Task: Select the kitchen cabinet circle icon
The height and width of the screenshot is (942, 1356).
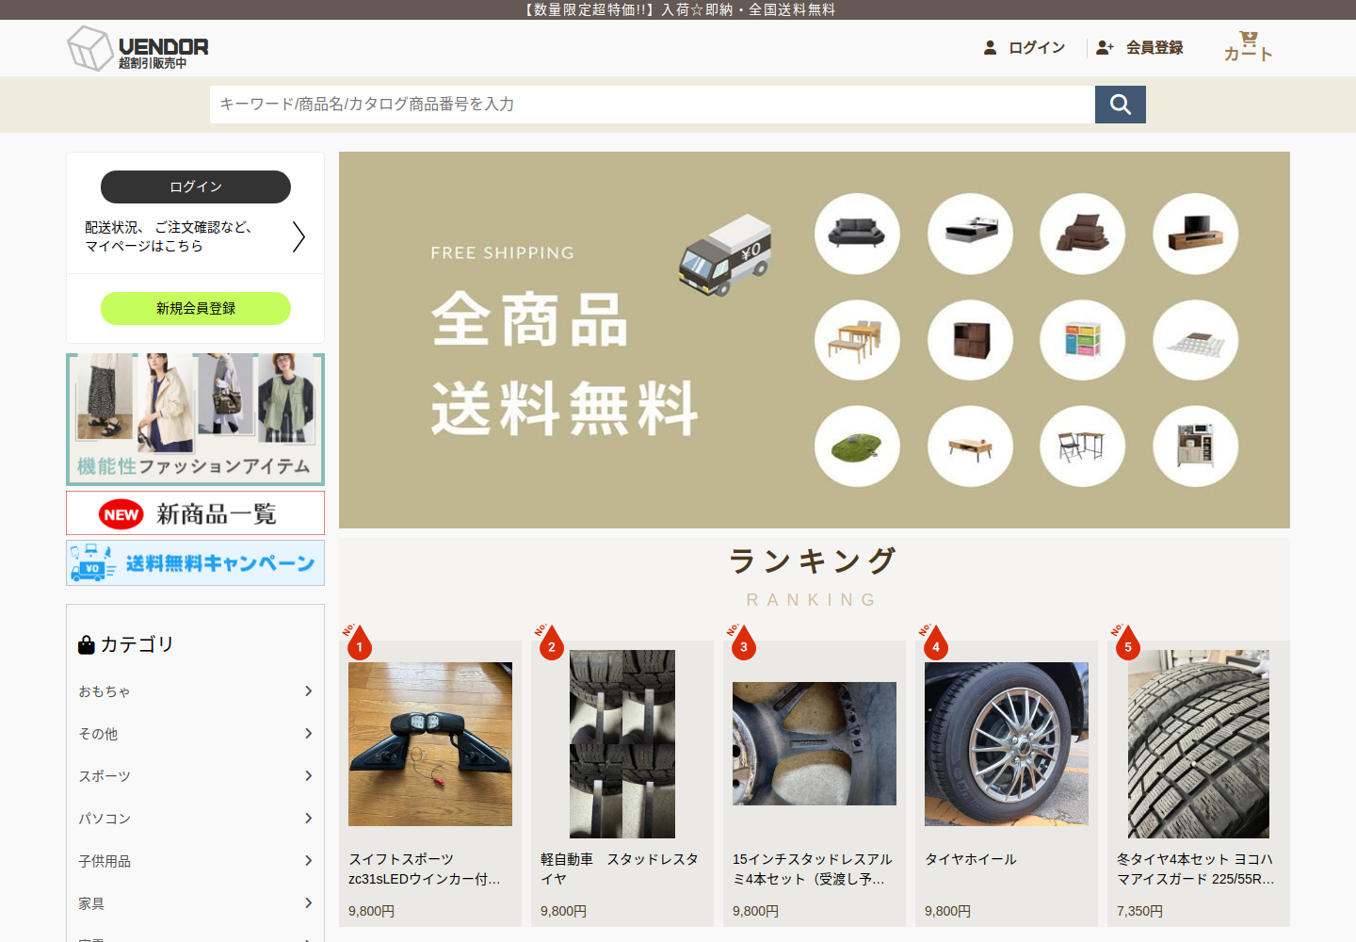Action: (1196, 447)
